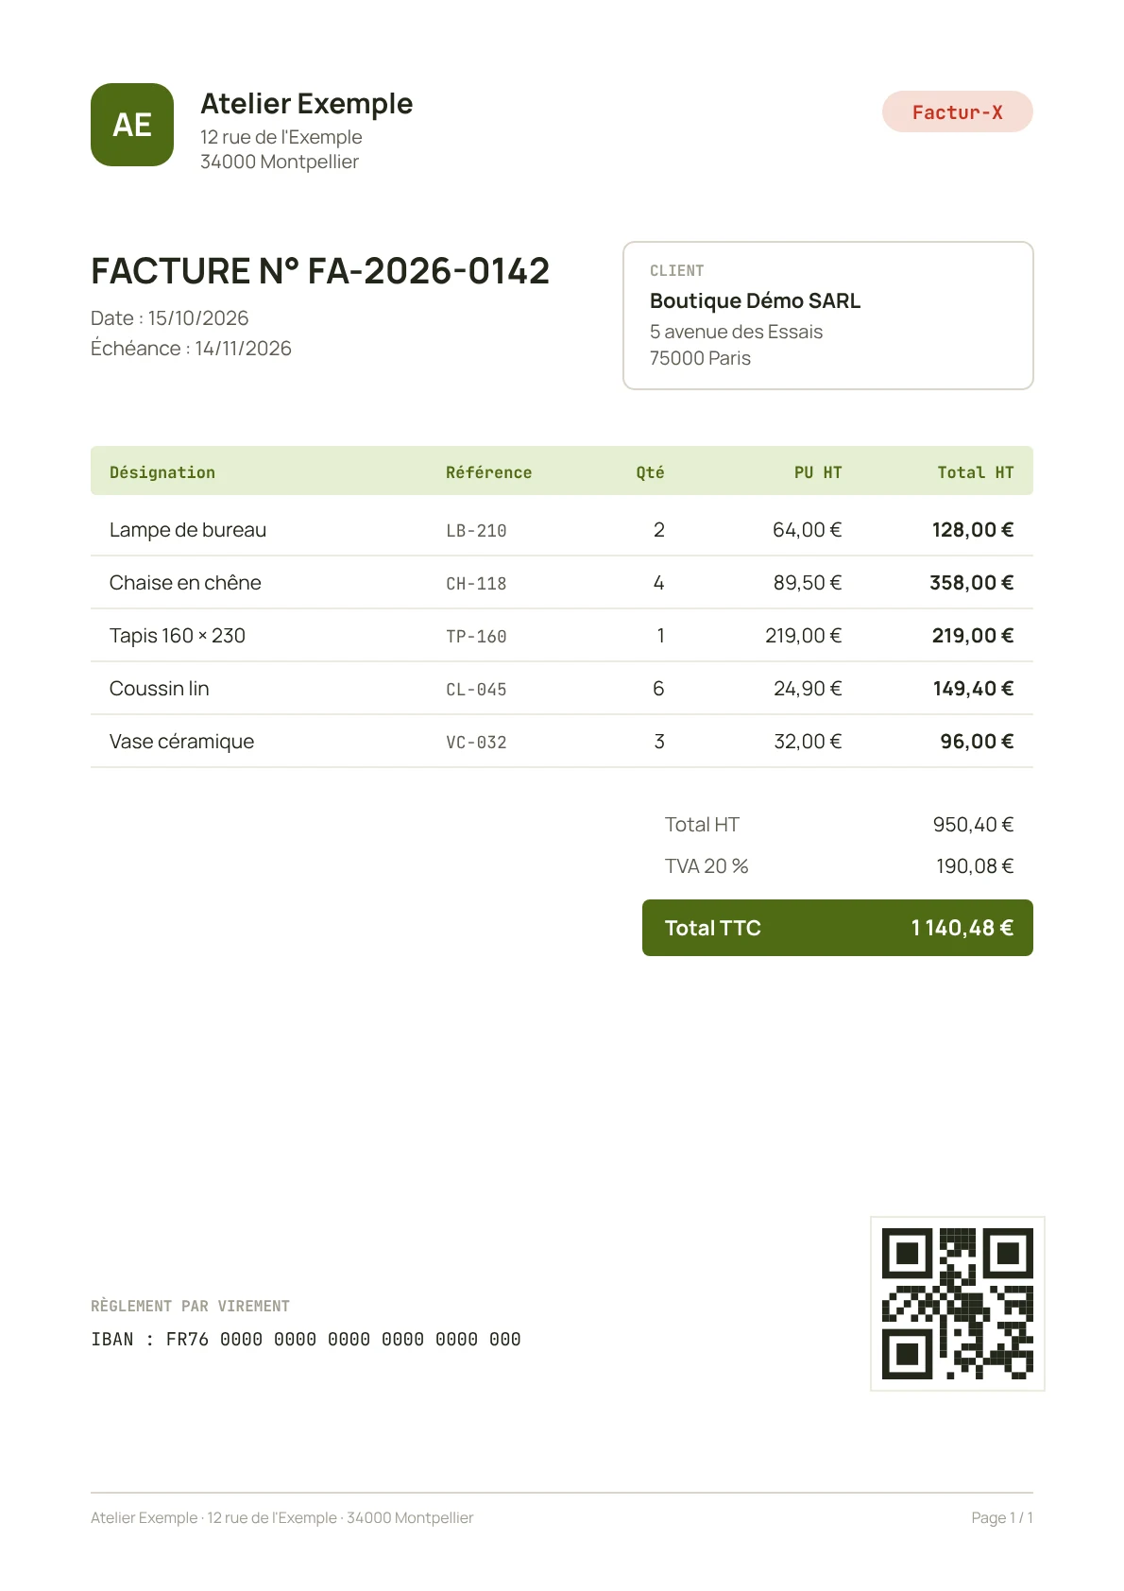This screenshot has height=1591, width=1124.
Task: Click the IBAN number line
Action: click(306, 1340)
